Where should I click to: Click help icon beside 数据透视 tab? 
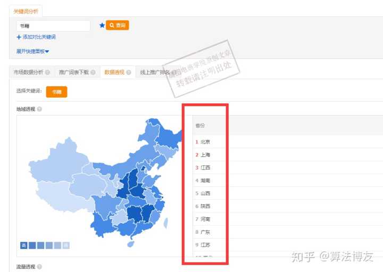pos(128,72)
